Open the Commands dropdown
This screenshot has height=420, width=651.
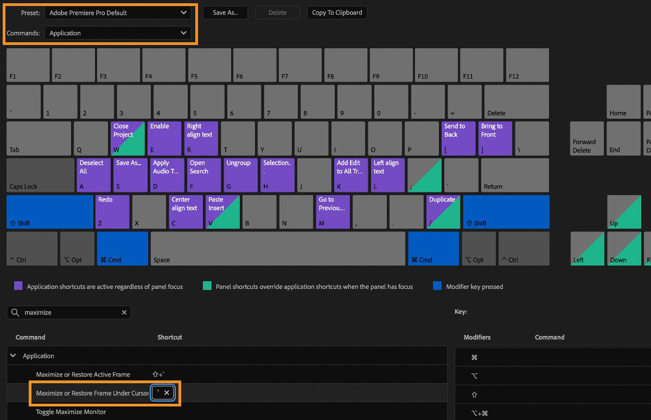click(x=117, y=33)
